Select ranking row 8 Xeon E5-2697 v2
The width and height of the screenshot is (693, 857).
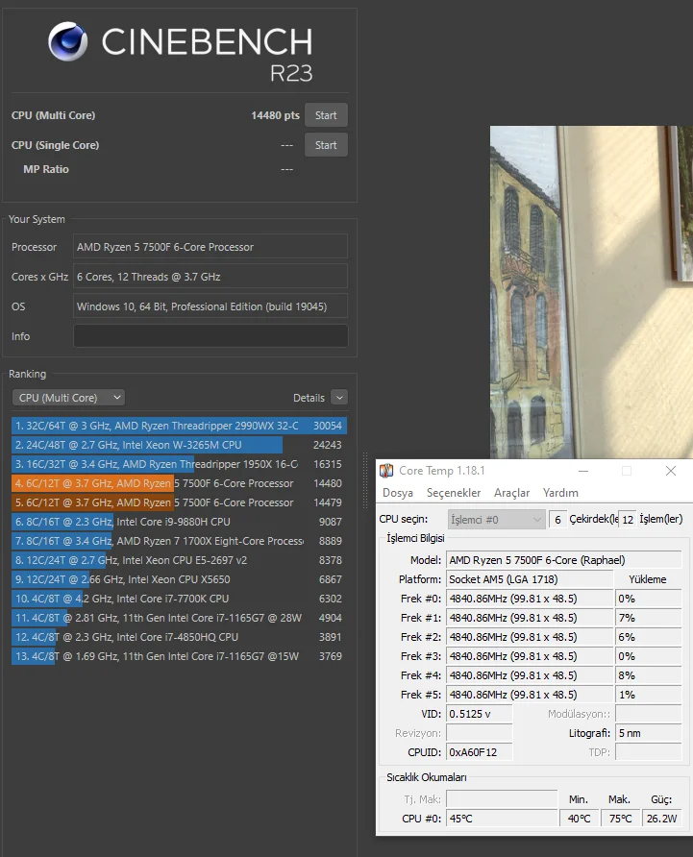[179, 560]
